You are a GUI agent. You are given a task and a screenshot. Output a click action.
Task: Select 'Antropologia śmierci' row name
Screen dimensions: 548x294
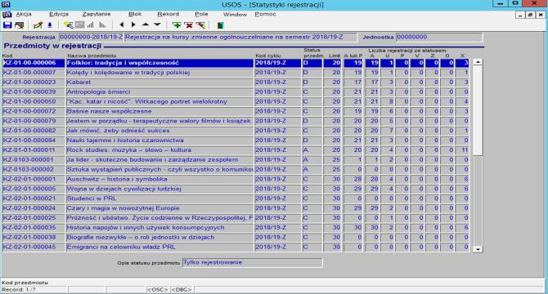(x=159, y=92)
